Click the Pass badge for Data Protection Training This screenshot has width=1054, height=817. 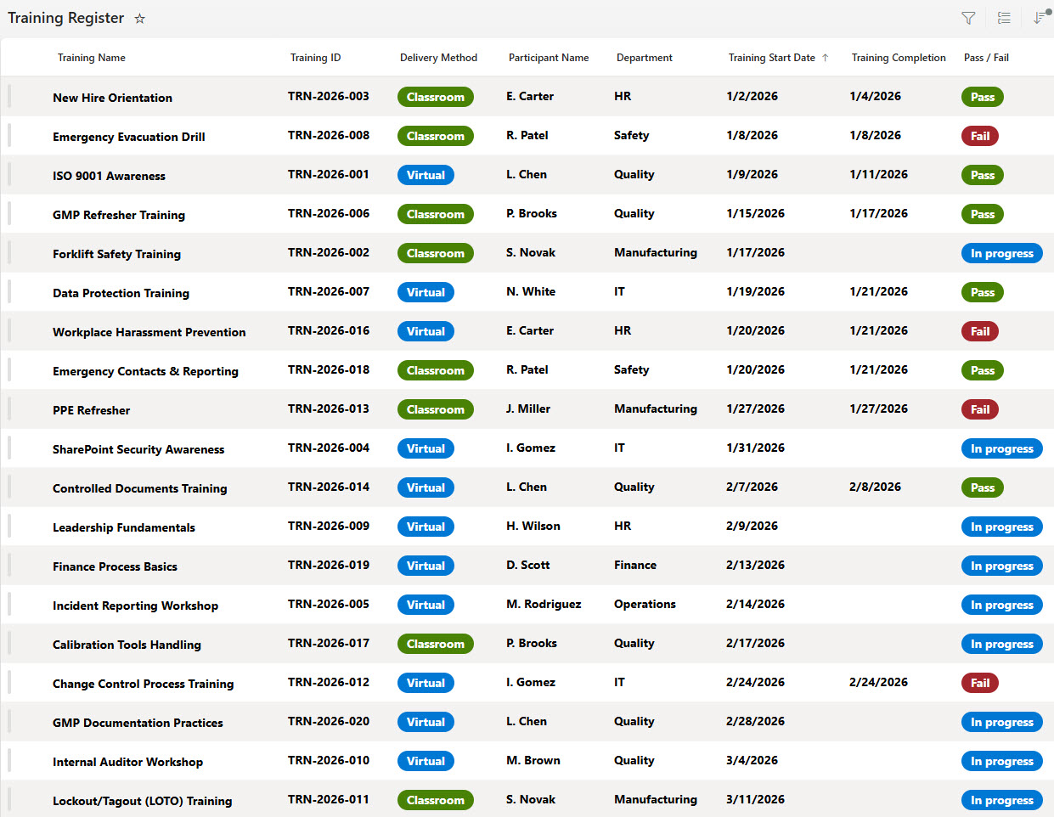click(x=982, y=292)
